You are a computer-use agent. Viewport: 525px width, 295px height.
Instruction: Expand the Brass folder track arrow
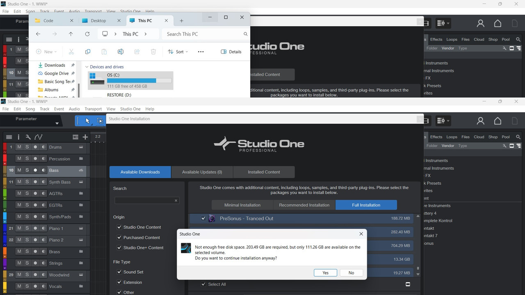5,256
